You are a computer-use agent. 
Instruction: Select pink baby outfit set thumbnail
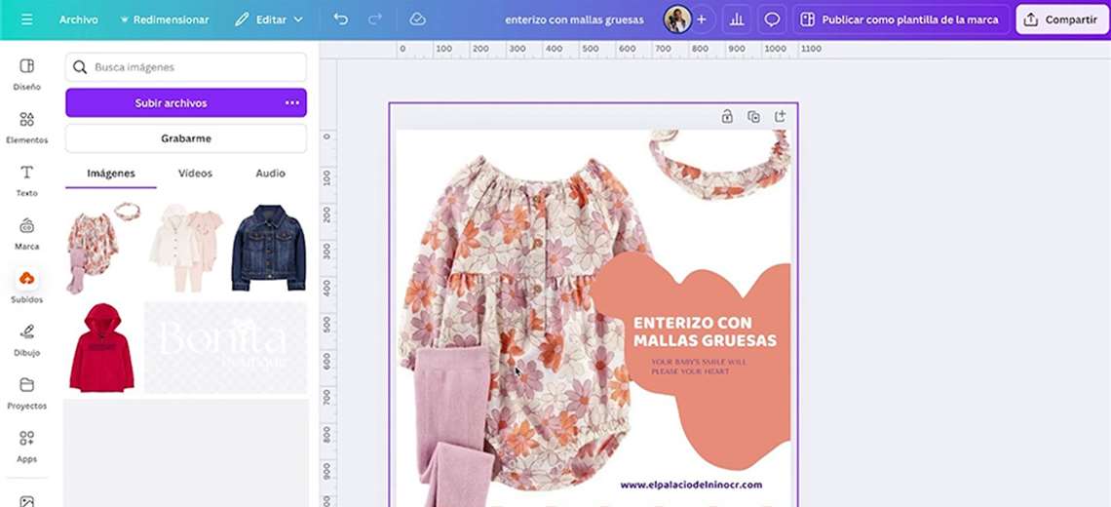[x=186, y=248]
